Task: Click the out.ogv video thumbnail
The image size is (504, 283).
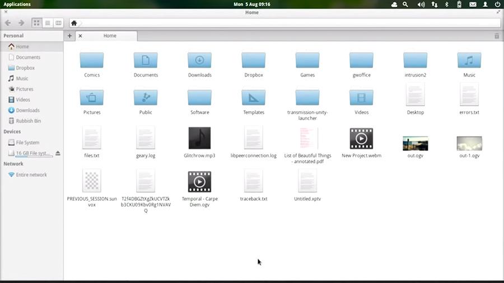Action: (x=415, y=144)
